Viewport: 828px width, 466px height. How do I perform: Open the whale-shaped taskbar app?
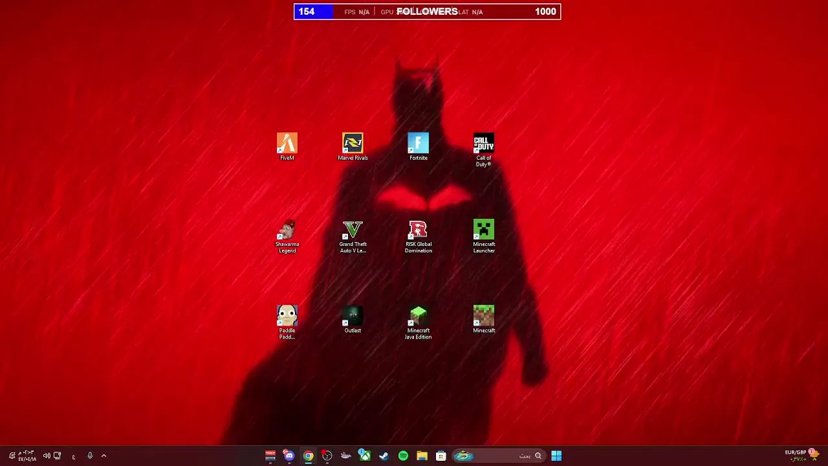tap(346, 456)
